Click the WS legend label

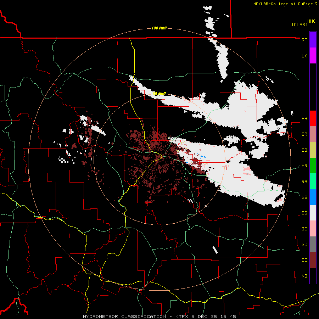pyautogui.click(x=304, y=197)
